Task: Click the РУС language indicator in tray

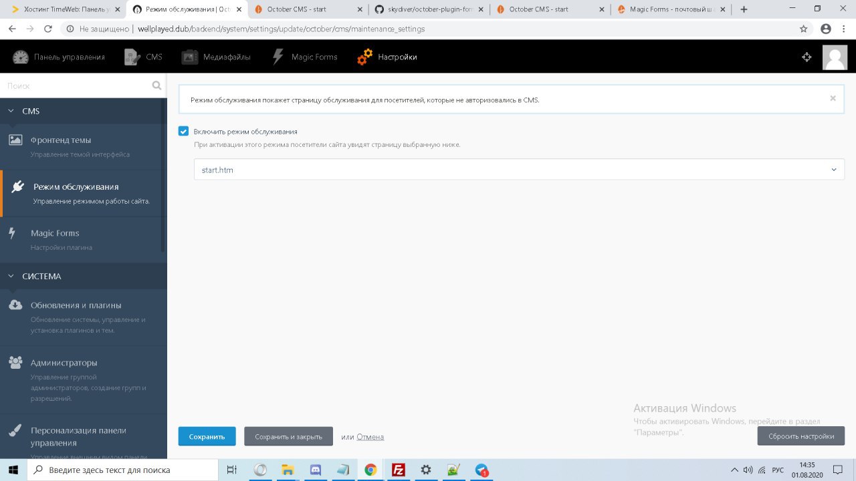Action: click(x=778, y=470)
